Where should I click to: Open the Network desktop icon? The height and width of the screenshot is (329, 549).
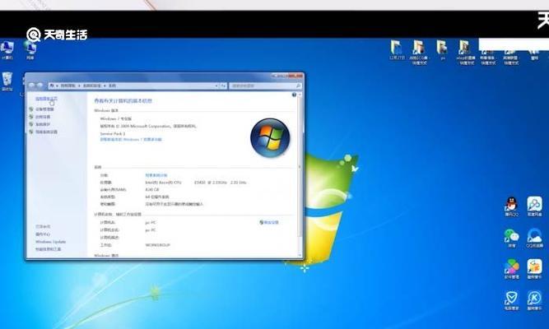tap(30, 49)
